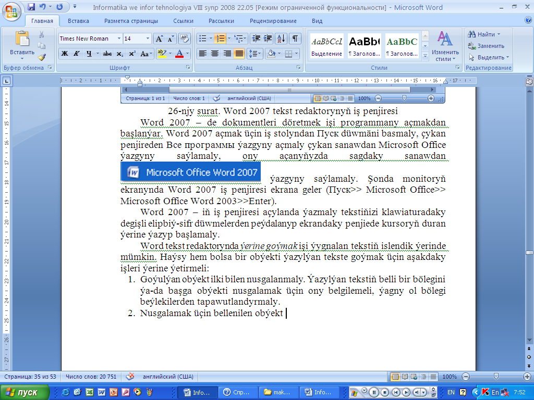Redo action in Quick Access toolbar
The height and width of the screenshot is (400, 534).
click(59, 7)
